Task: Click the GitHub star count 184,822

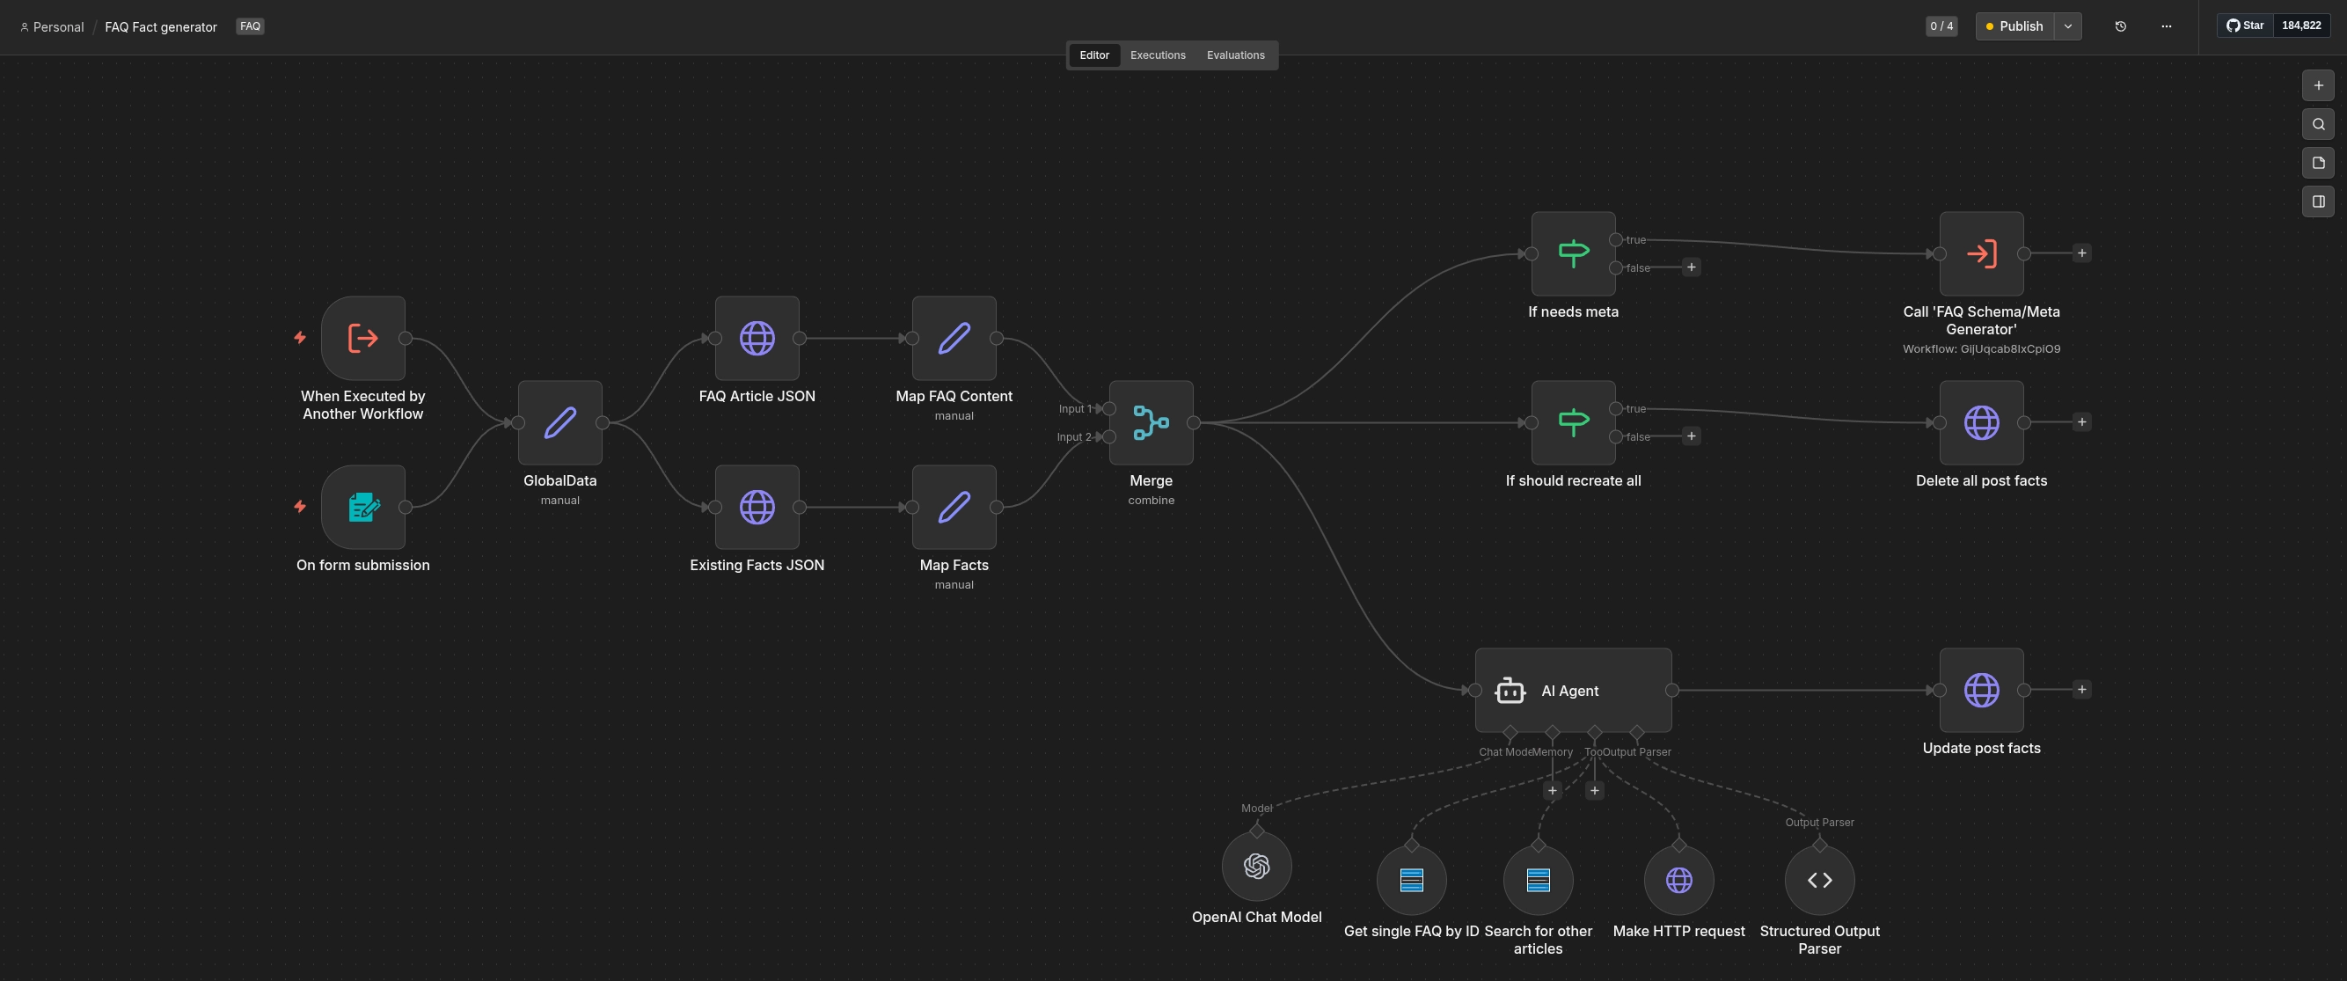Action: tap(2301, 26)
